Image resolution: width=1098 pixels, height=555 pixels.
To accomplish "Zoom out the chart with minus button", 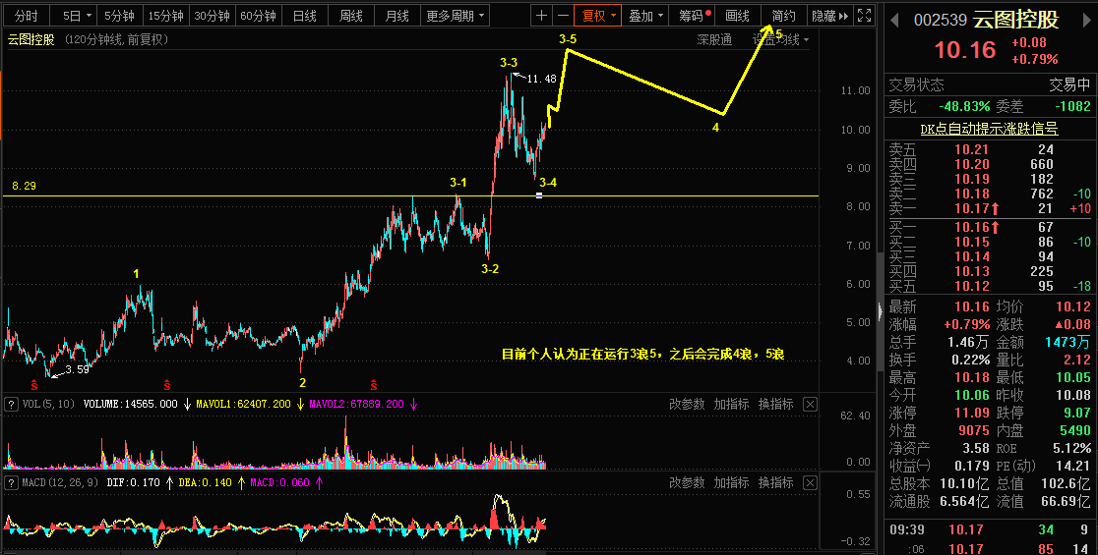I will tap(563, 16).
